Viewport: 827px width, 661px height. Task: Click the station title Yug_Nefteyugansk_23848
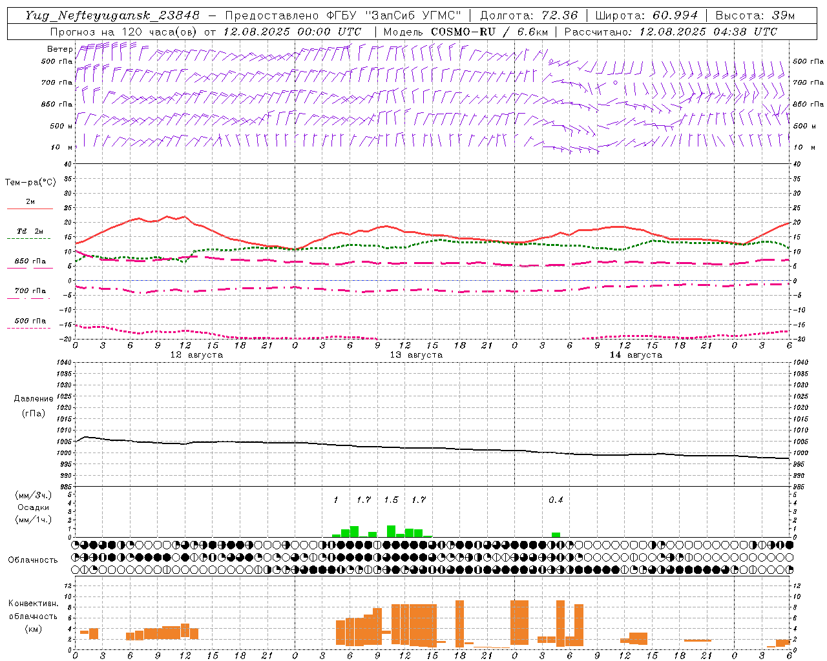pos(112,15)
